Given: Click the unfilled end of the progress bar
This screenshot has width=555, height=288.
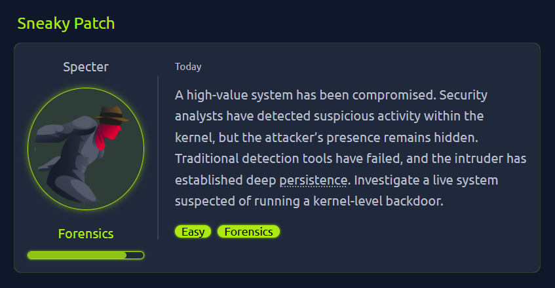Looking at the screenshot, I should coord(135,255).
